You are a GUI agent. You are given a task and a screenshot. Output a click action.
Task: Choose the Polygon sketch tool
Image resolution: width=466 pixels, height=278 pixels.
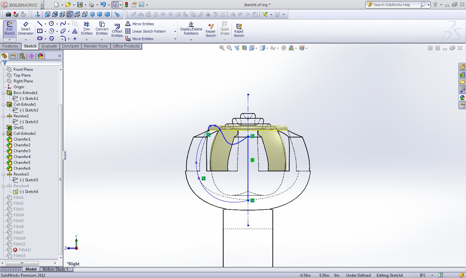pyautogui.click(x=51, y=38)
